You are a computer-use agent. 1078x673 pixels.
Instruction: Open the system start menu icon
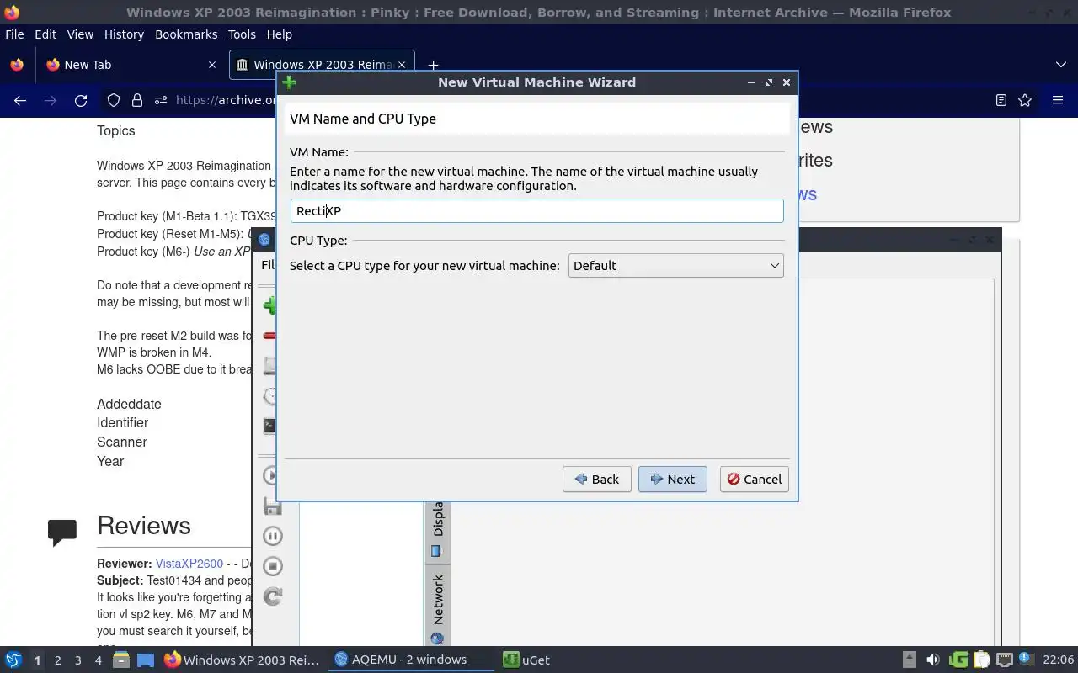point(13,660)
